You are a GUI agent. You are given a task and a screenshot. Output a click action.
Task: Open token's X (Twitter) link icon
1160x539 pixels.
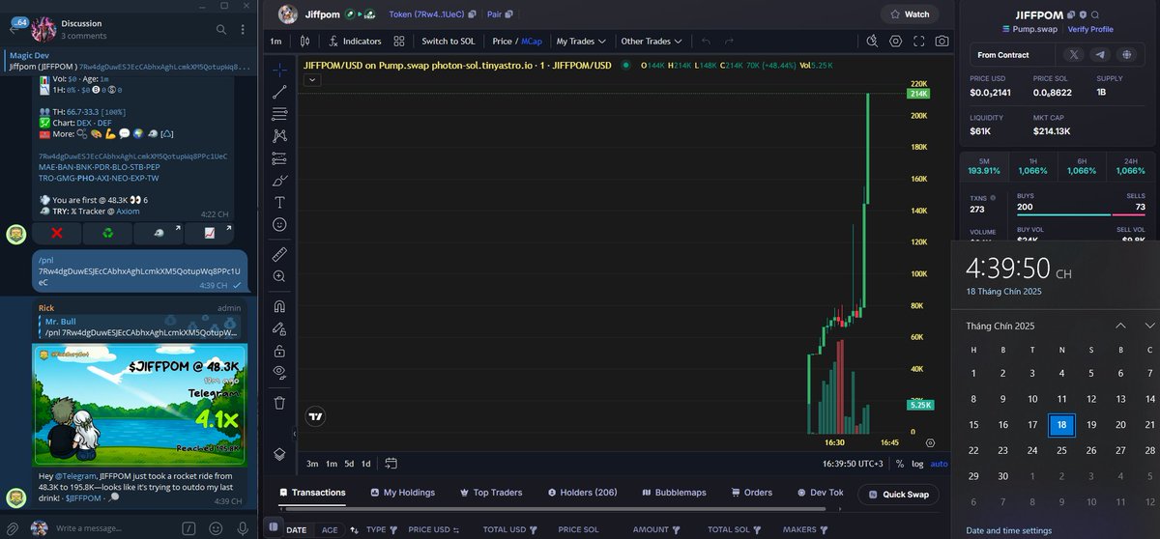click(x=1075, y=55)
